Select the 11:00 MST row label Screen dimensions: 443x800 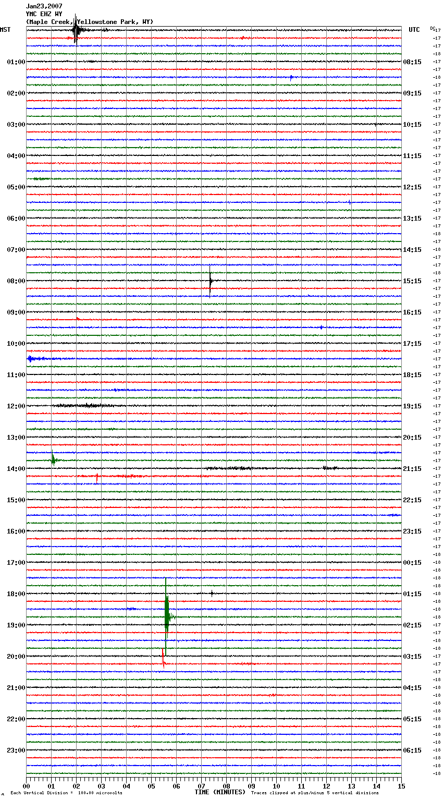pos(16,375)
